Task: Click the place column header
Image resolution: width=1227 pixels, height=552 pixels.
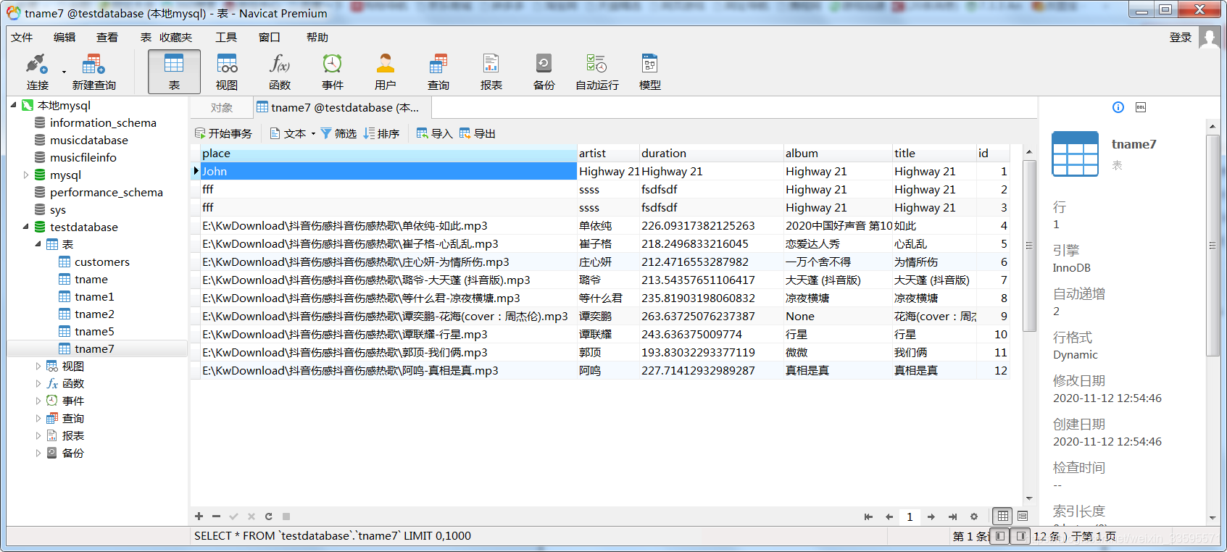Action: (388, 153)
